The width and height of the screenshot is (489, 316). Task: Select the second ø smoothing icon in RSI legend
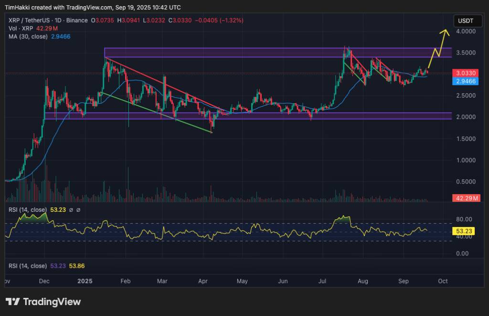point(78,210)
